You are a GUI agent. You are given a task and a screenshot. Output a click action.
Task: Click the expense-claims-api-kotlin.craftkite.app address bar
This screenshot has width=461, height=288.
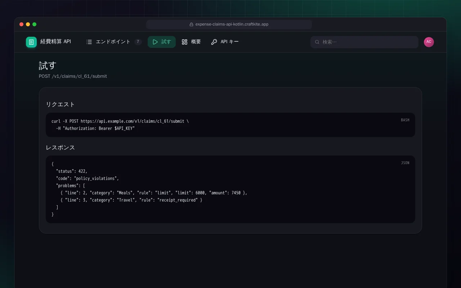point(229,24)
